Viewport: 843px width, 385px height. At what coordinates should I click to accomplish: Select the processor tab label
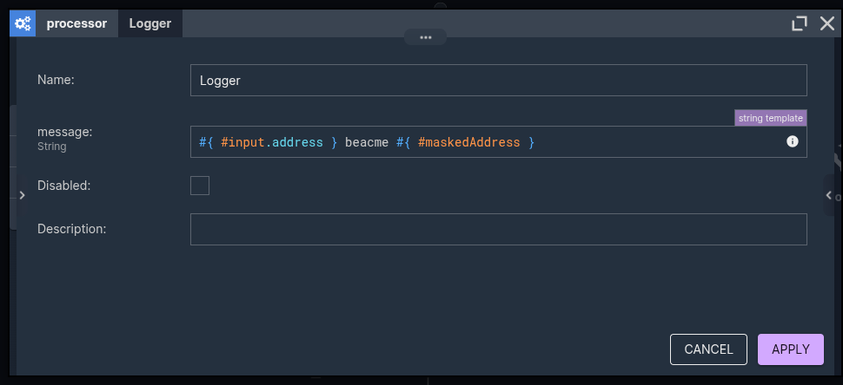(x=76, y=23)
